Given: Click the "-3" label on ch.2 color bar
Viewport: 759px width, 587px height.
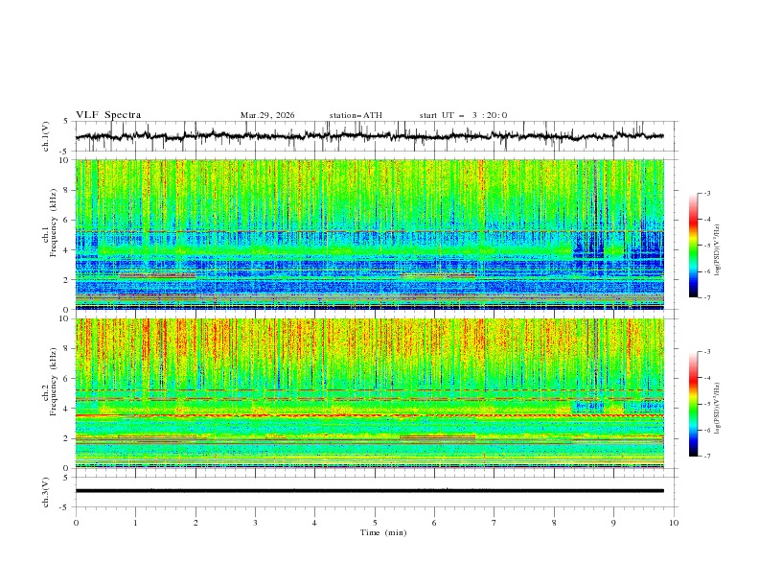Looking at the screenshot, I should click(x=706, y=352).
